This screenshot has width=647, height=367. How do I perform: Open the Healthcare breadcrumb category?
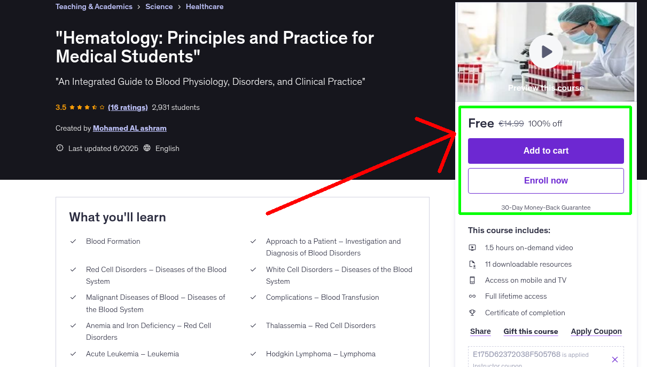(205, 6)
